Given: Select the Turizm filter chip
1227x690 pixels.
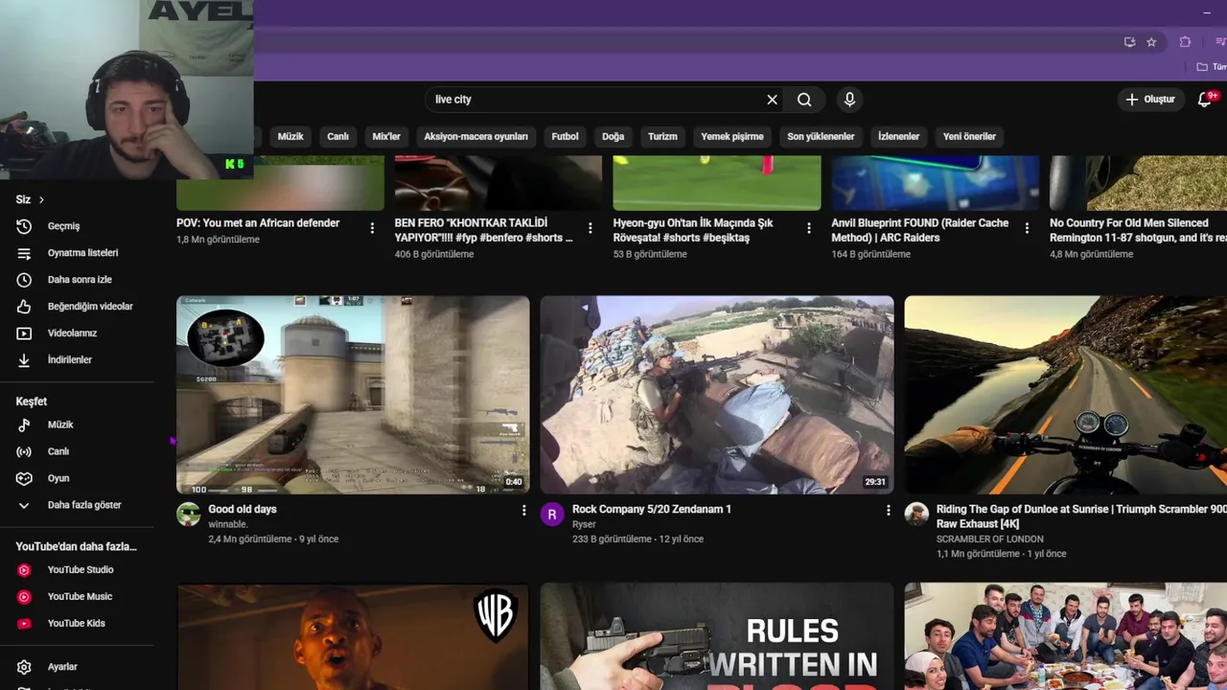Looking at the screenshot, I should (662, 136).
